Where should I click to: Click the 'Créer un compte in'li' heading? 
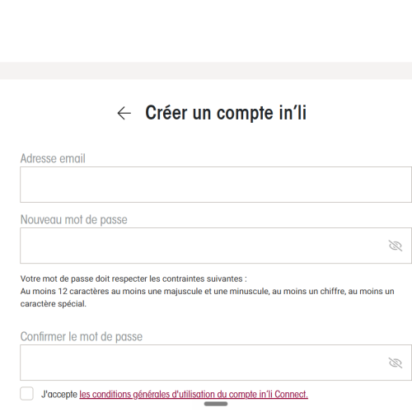point(226,113)
